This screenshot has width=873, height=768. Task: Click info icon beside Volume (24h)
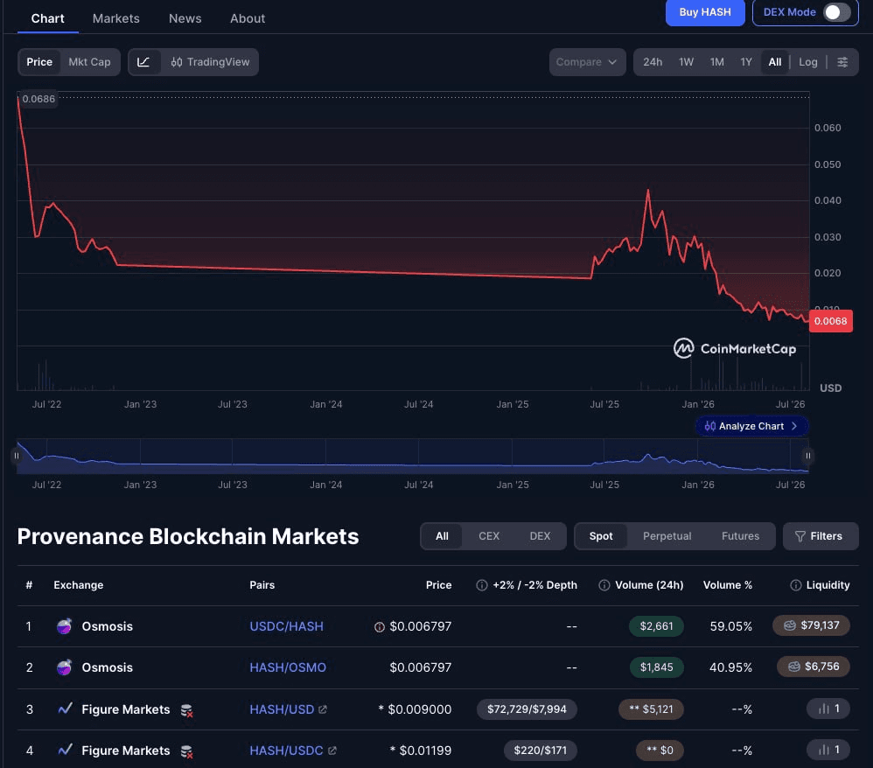pyautogui.click(x=604, y=585)
